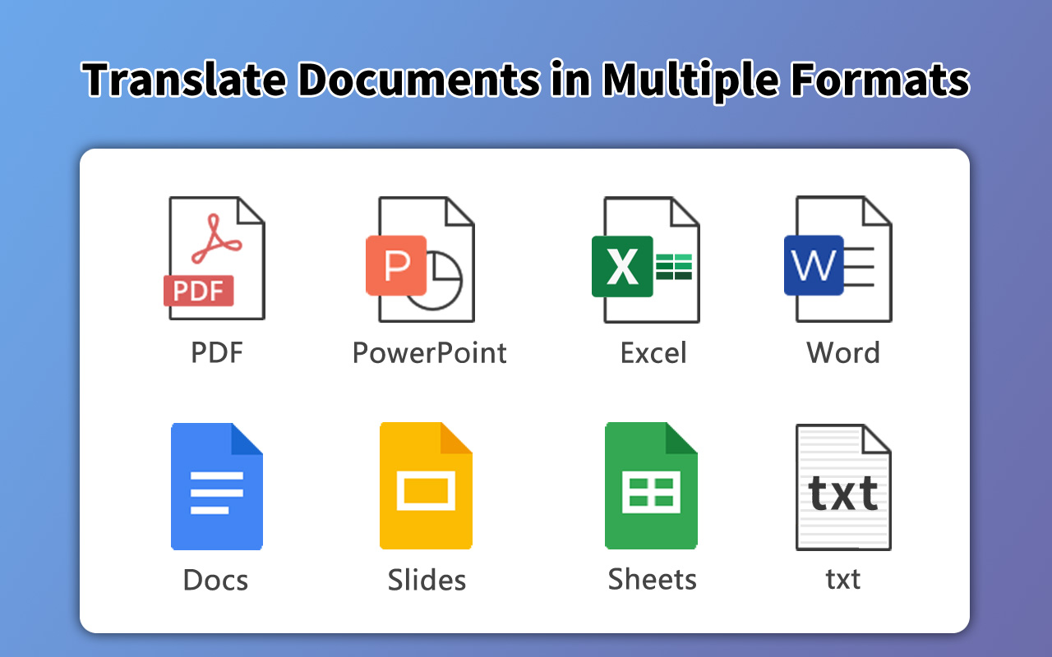Click the Excel label under its icon
This screenshot has width=1052, height=657.
(x=653, y=353)
